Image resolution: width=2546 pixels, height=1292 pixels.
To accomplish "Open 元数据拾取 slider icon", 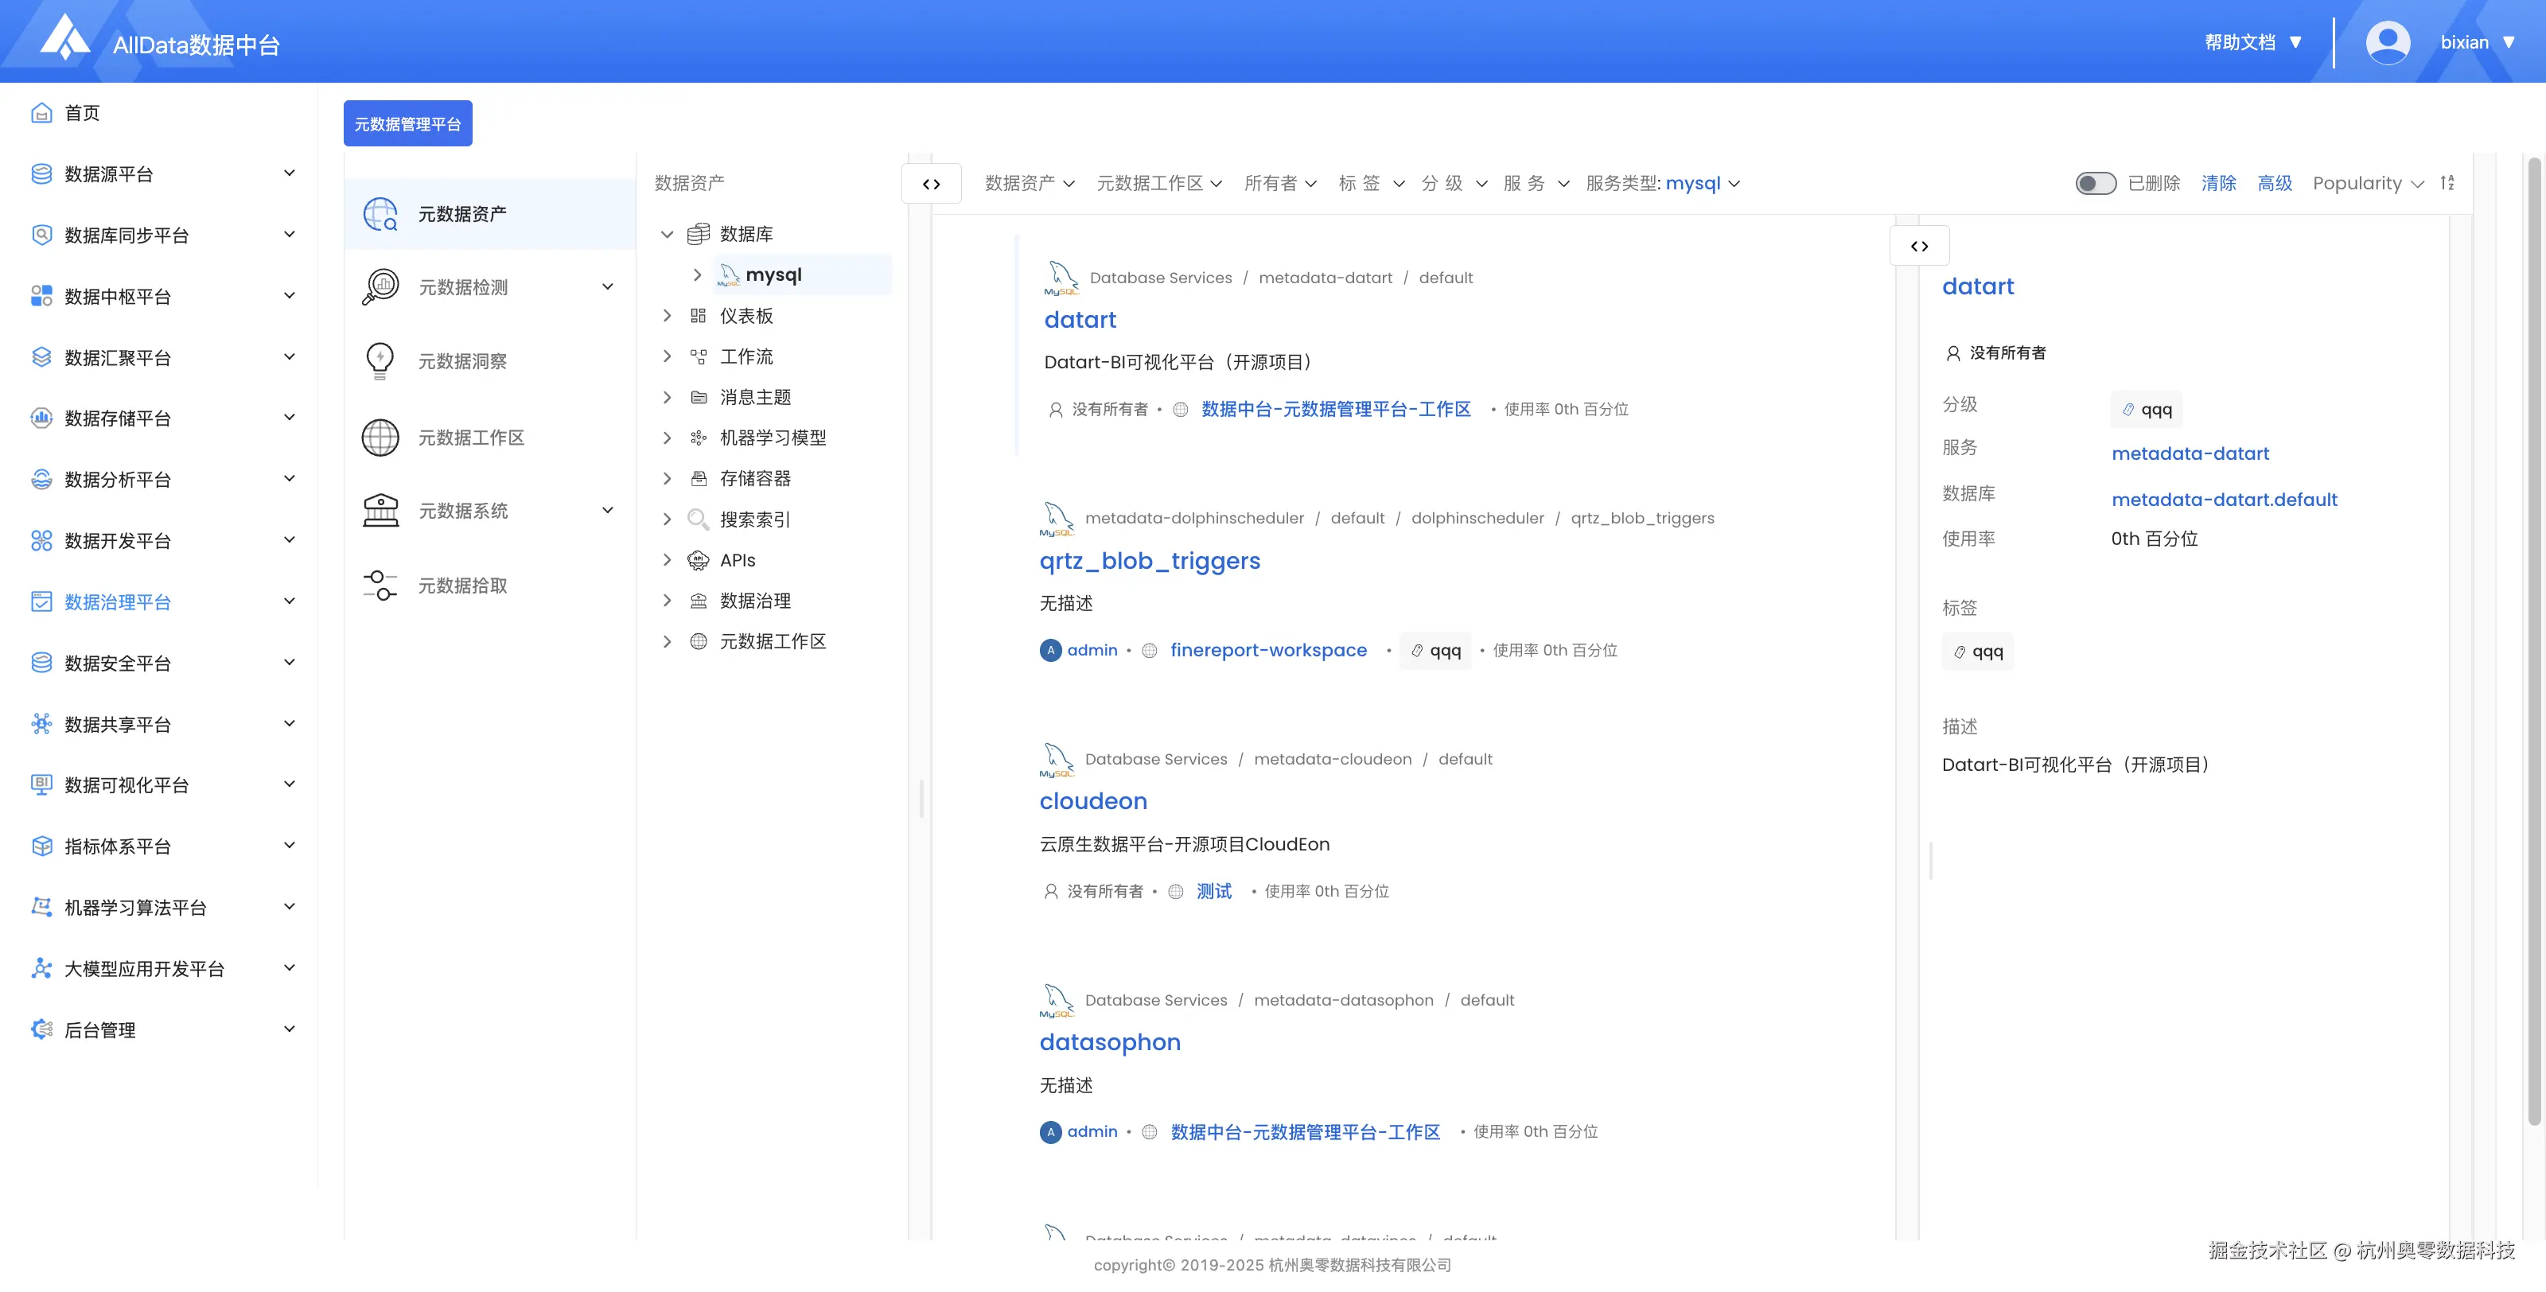I will (x=380, y=586).
